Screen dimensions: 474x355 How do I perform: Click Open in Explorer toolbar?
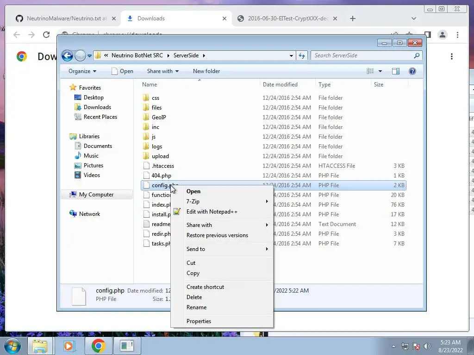pos(122,71)
